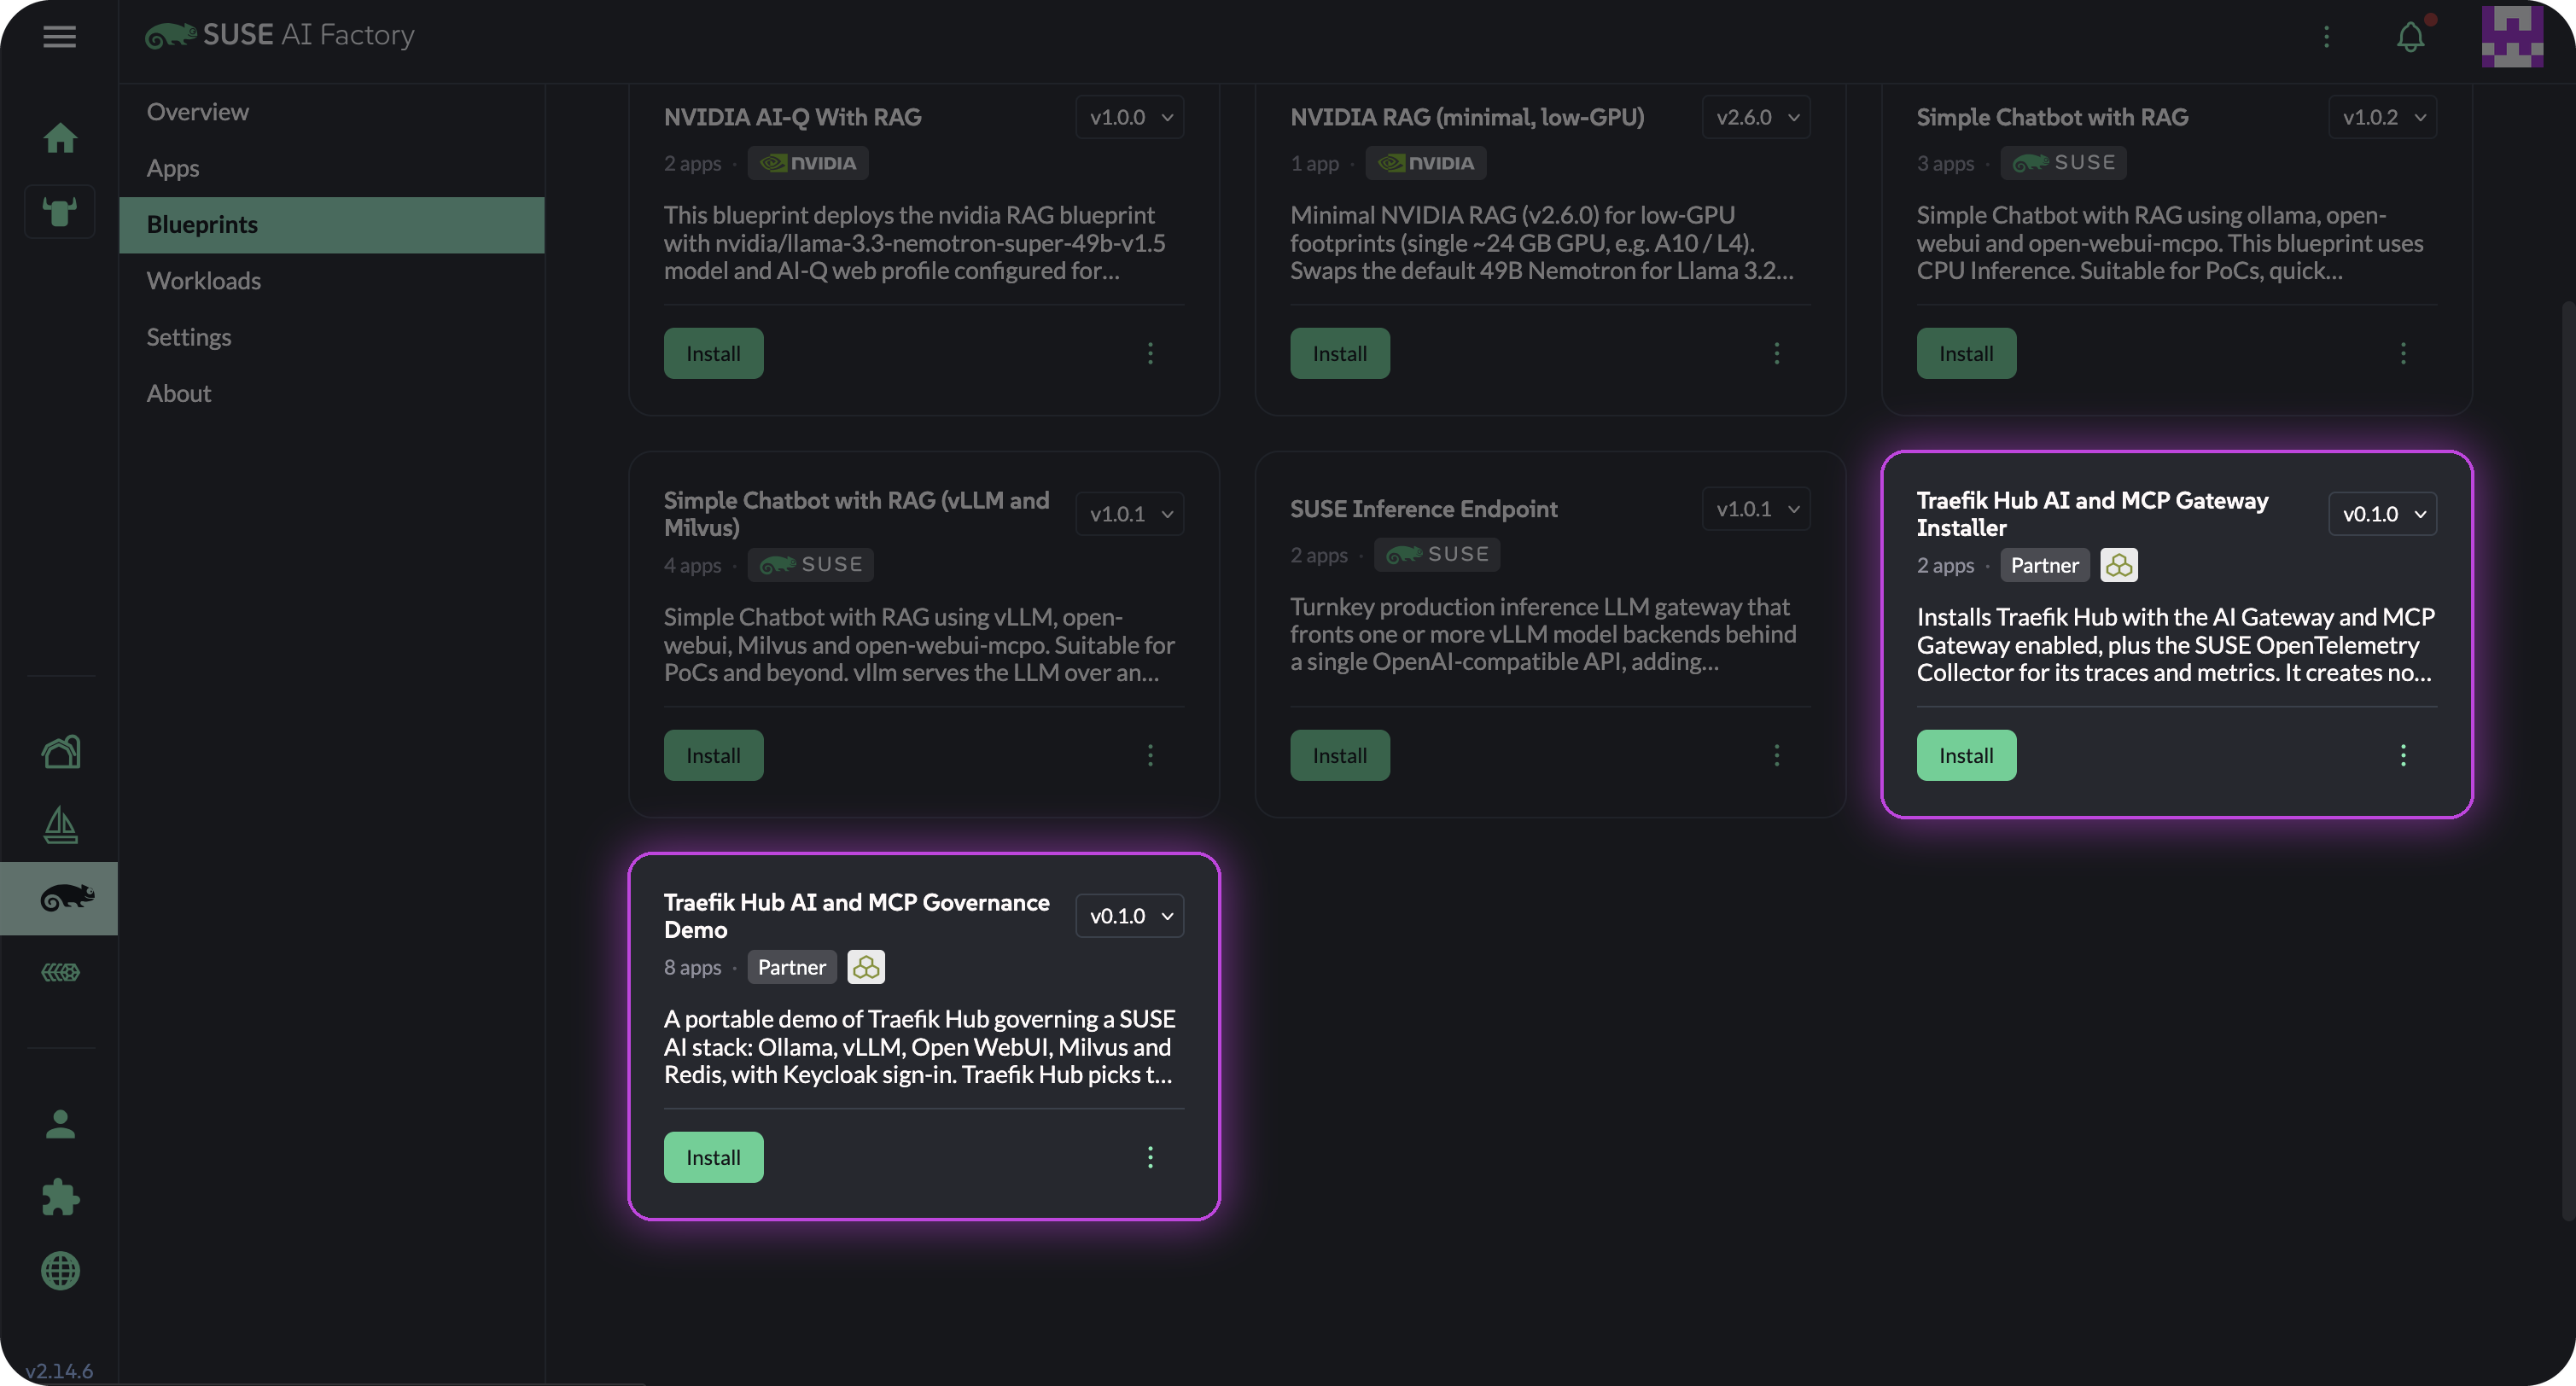Open the notifications bell
The height and width of the screenshot is (1386, 2576).
coord(2411,37)
